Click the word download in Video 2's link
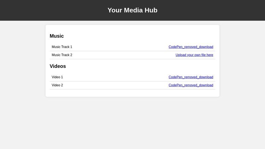This screenshot has width=265, height=149. pos(206,85)
